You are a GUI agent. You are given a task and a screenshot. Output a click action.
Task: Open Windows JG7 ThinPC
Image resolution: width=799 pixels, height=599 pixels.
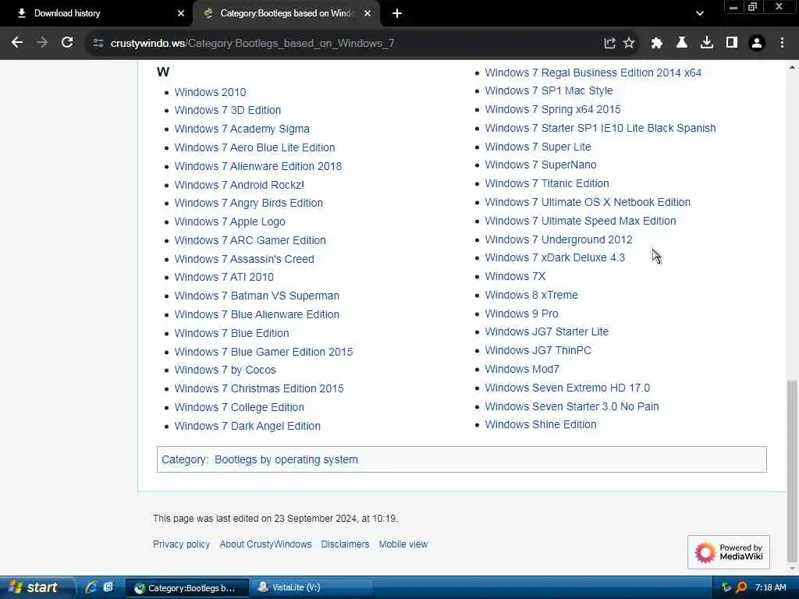tap(538, 350)
